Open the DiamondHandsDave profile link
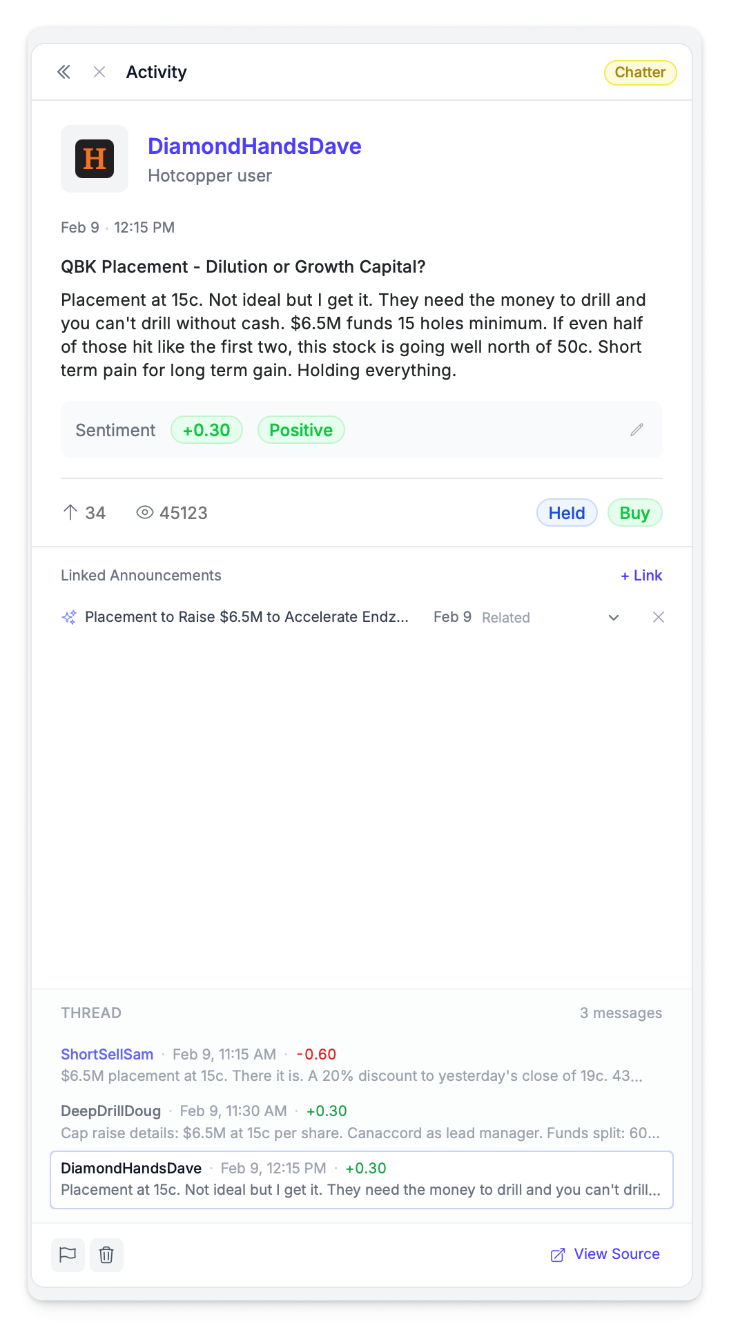This screenshot has width=729, height=1328. click(254, 146)
